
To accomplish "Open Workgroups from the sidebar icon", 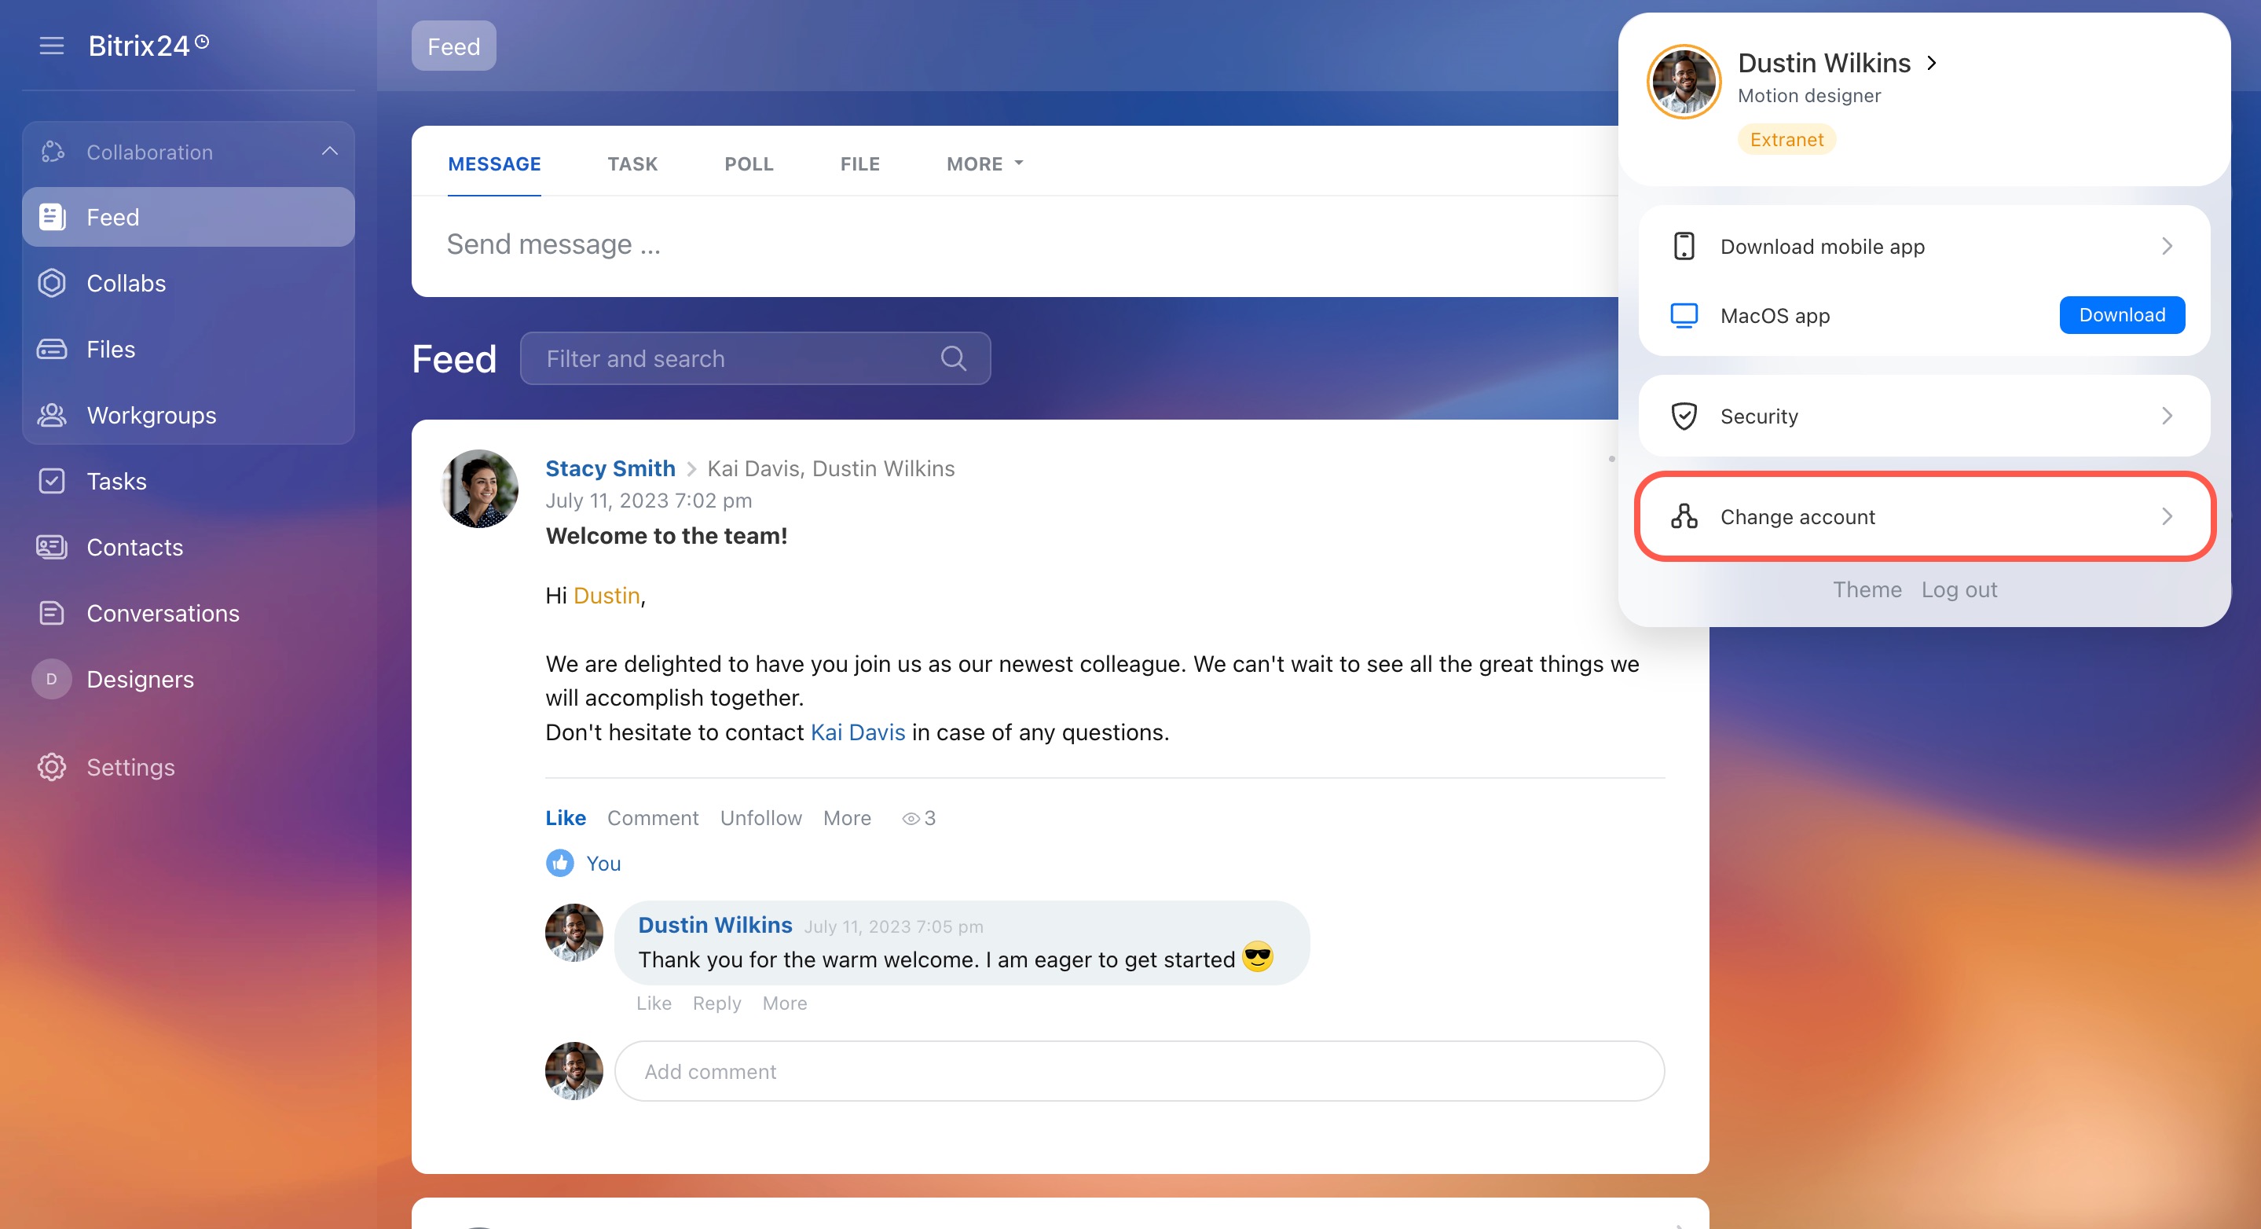I will (52, 415).
